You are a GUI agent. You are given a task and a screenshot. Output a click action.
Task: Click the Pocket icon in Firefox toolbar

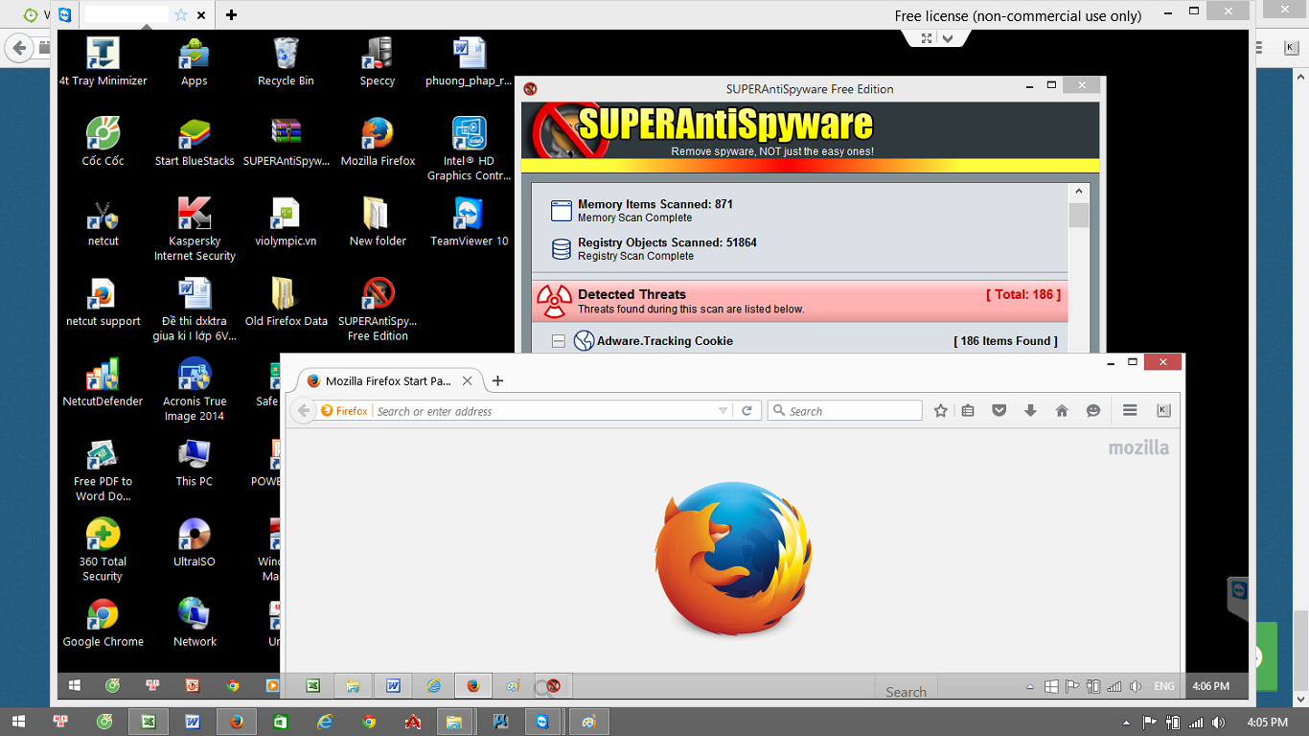click(x=999, y=410)
